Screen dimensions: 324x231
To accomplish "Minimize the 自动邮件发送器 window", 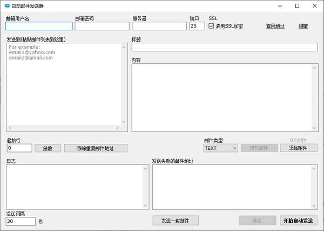I will pos(280,6).
